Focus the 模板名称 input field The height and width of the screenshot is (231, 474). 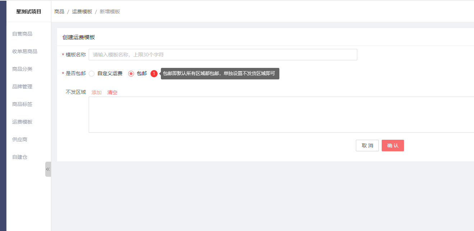pos(223,55)
